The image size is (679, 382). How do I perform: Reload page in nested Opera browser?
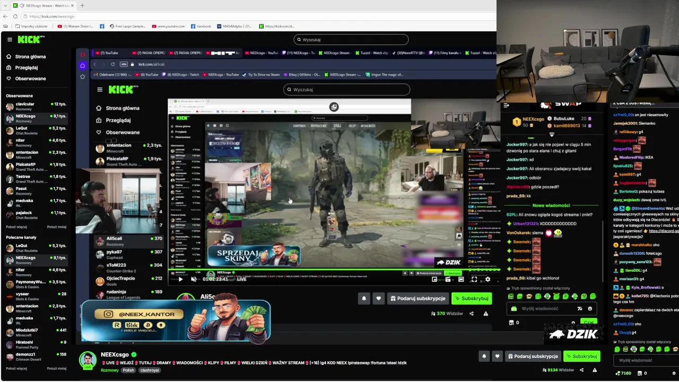112,64
